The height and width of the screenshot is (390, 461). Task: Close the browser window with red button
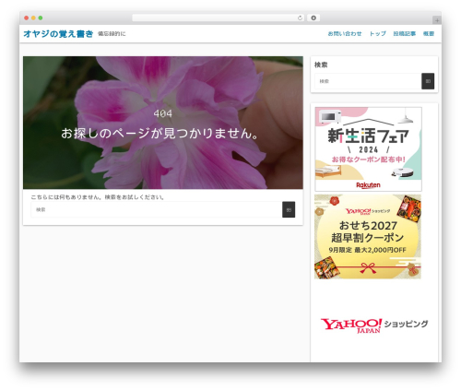click(x=27, y=18)
